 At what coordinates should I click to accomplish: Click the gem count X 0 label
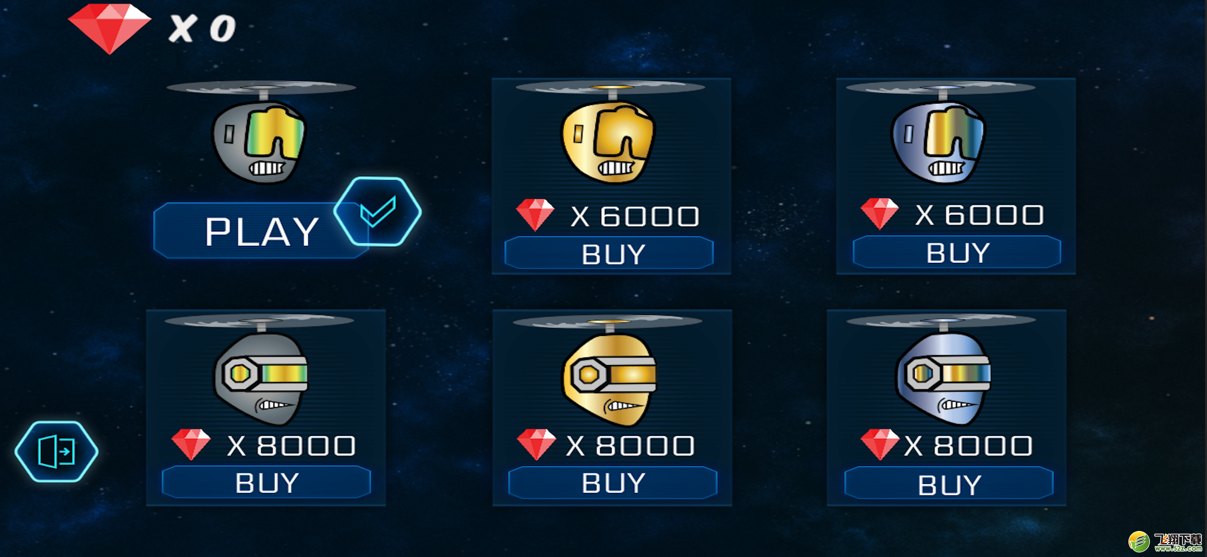coord(203,29)
